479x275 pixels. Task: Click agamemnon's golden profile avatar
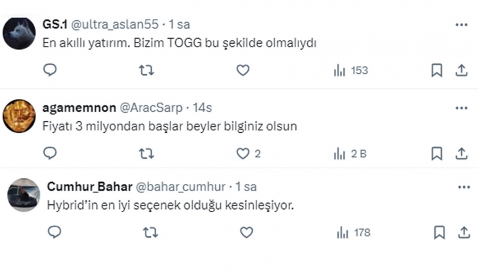19,116
